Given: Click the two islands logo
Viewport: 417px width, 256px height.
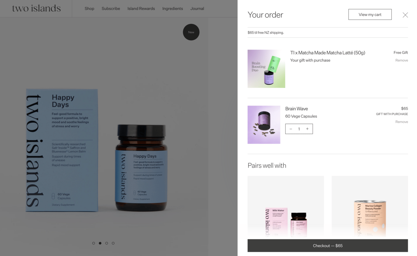Looking at the screenshot, I should point(36,8).
